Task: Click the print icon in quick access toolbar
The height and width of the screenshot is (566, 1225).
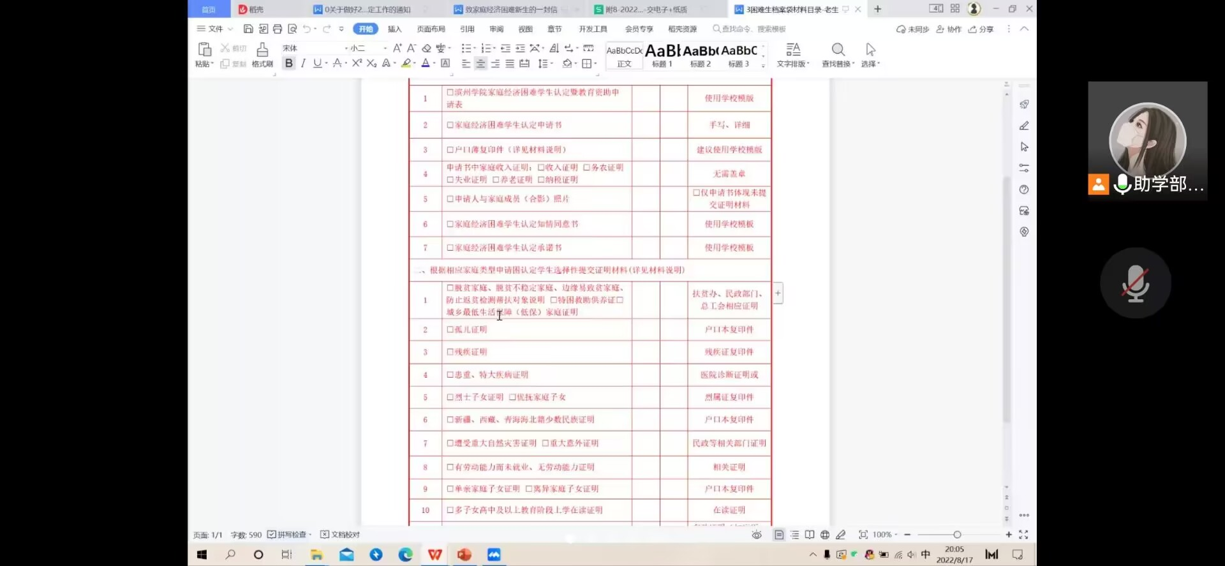Action: [278, 29]
